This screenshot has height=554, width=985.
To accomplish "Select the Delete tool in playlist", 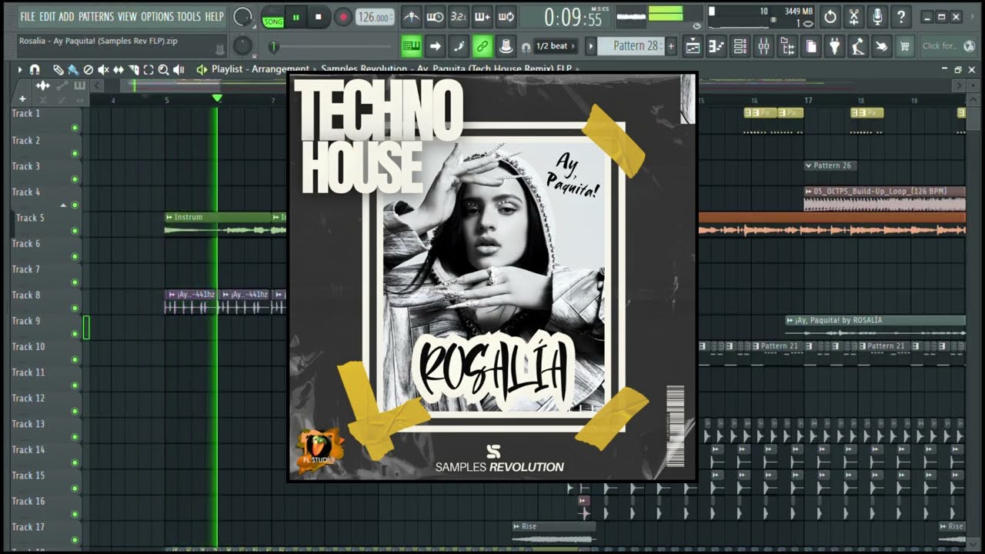I will pos(88,69).
